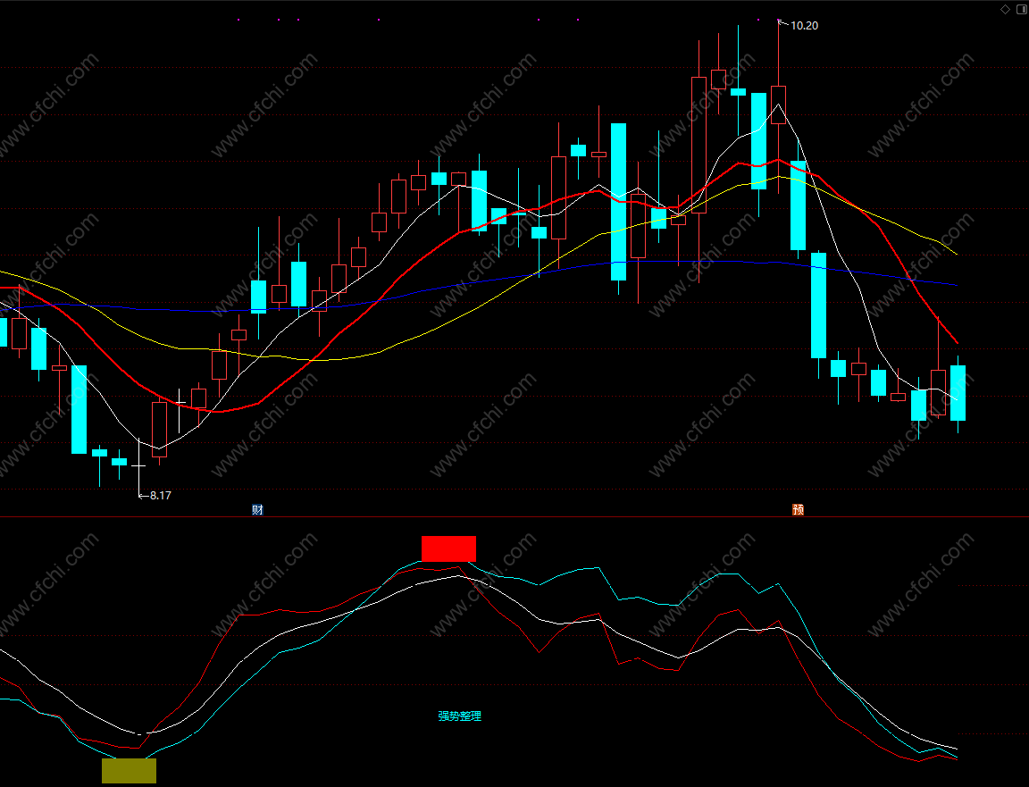The width and height of the screenshot is (1029, 787).
Task: Select the white doji candle above 8.17
Action: (x=138, y=465)
